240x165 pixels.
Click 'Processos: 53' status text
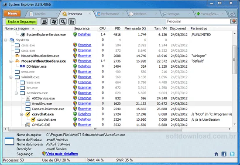[x=14, y=160]
